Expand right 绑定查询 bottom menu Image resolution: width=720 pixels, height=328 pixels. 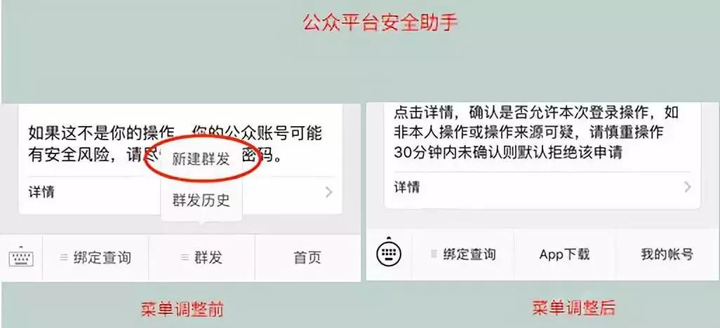pyautogui.click(x=463, y=254)
